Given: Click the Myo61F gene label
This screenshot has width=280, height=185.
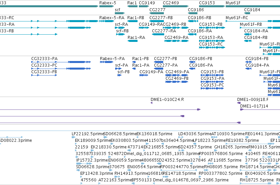Looking at the screenshot, I should 233,3.
